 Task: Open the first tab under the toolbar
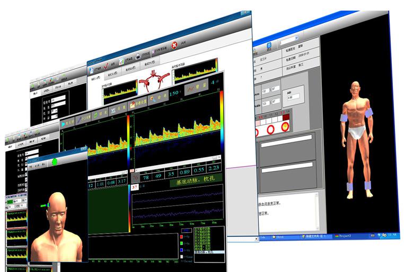pos(95,79)
